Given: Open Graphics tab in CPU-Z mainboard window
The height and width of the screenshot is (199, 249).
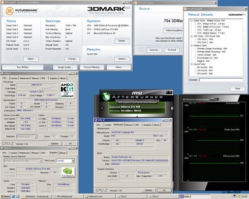Looking at the screenshot, I should point(147,125).
